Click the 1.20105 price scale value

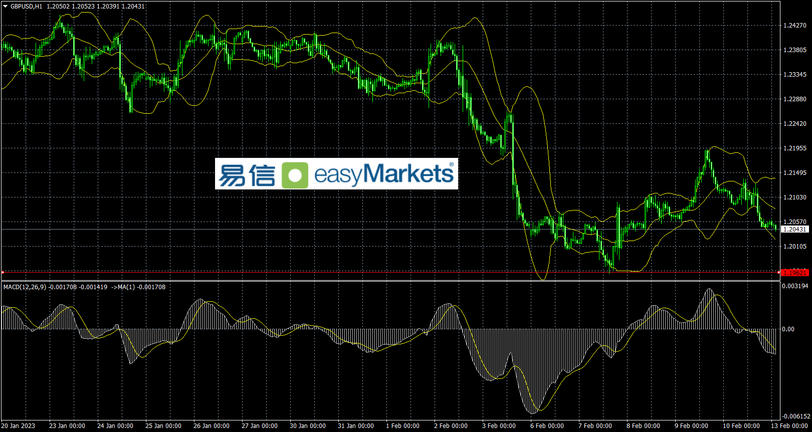[794, 246]
